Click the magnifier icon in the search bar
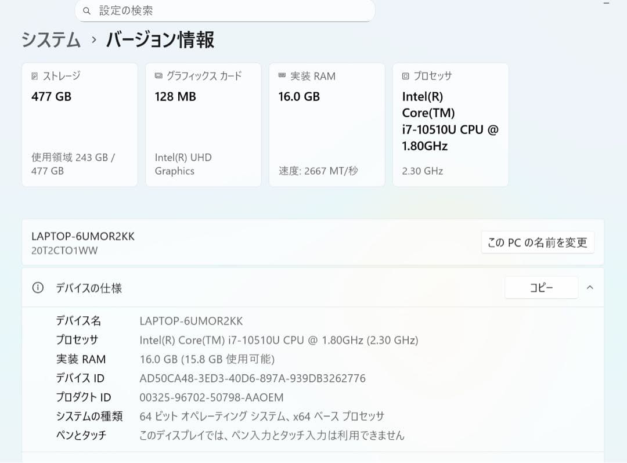 [x=87, y=10]
